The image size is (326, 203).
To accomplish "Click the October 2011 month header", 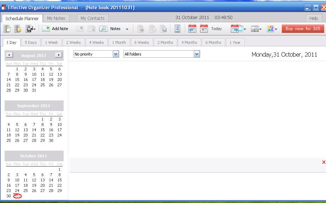I will (x=34, y=156).
